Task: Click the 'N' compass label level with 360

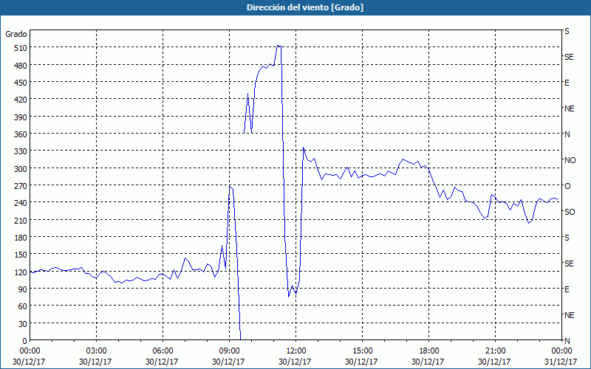Action: [x=567, y=134]
